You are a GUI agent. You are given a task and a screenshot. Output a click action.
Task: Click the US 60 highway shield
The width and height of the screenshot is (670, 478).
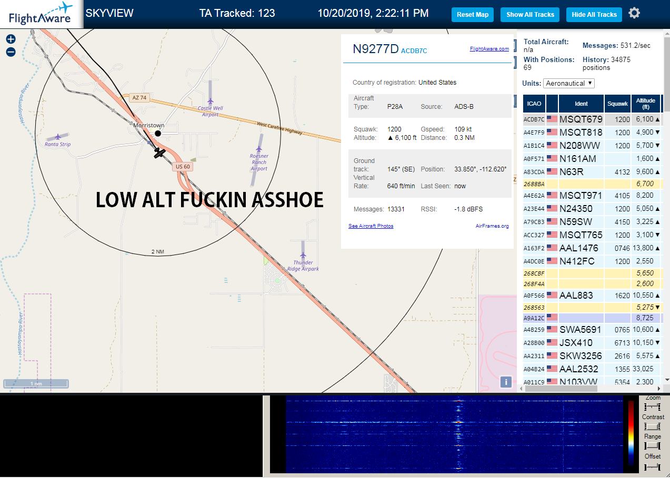(183, 167)
